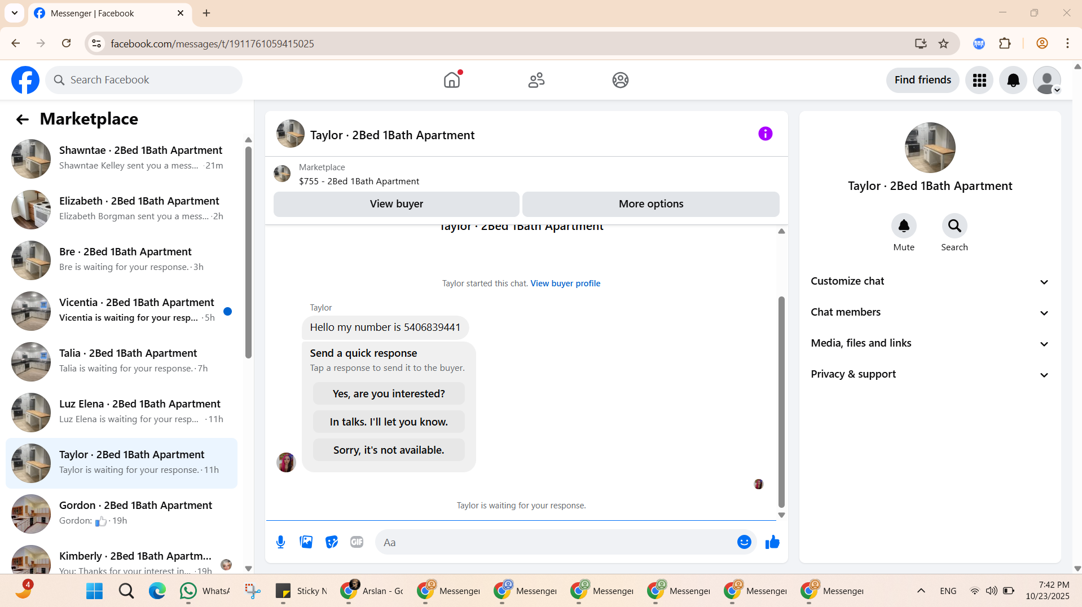Open a new browser tab
The height and width of the screenshot is (607, 1082).
tap(206, 13)
